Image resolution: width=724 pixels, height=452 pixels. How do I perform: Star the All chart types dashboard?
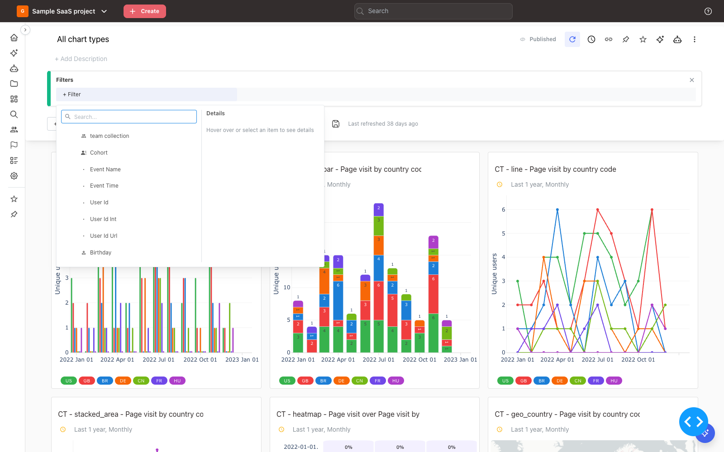click(x=643, y=39)
